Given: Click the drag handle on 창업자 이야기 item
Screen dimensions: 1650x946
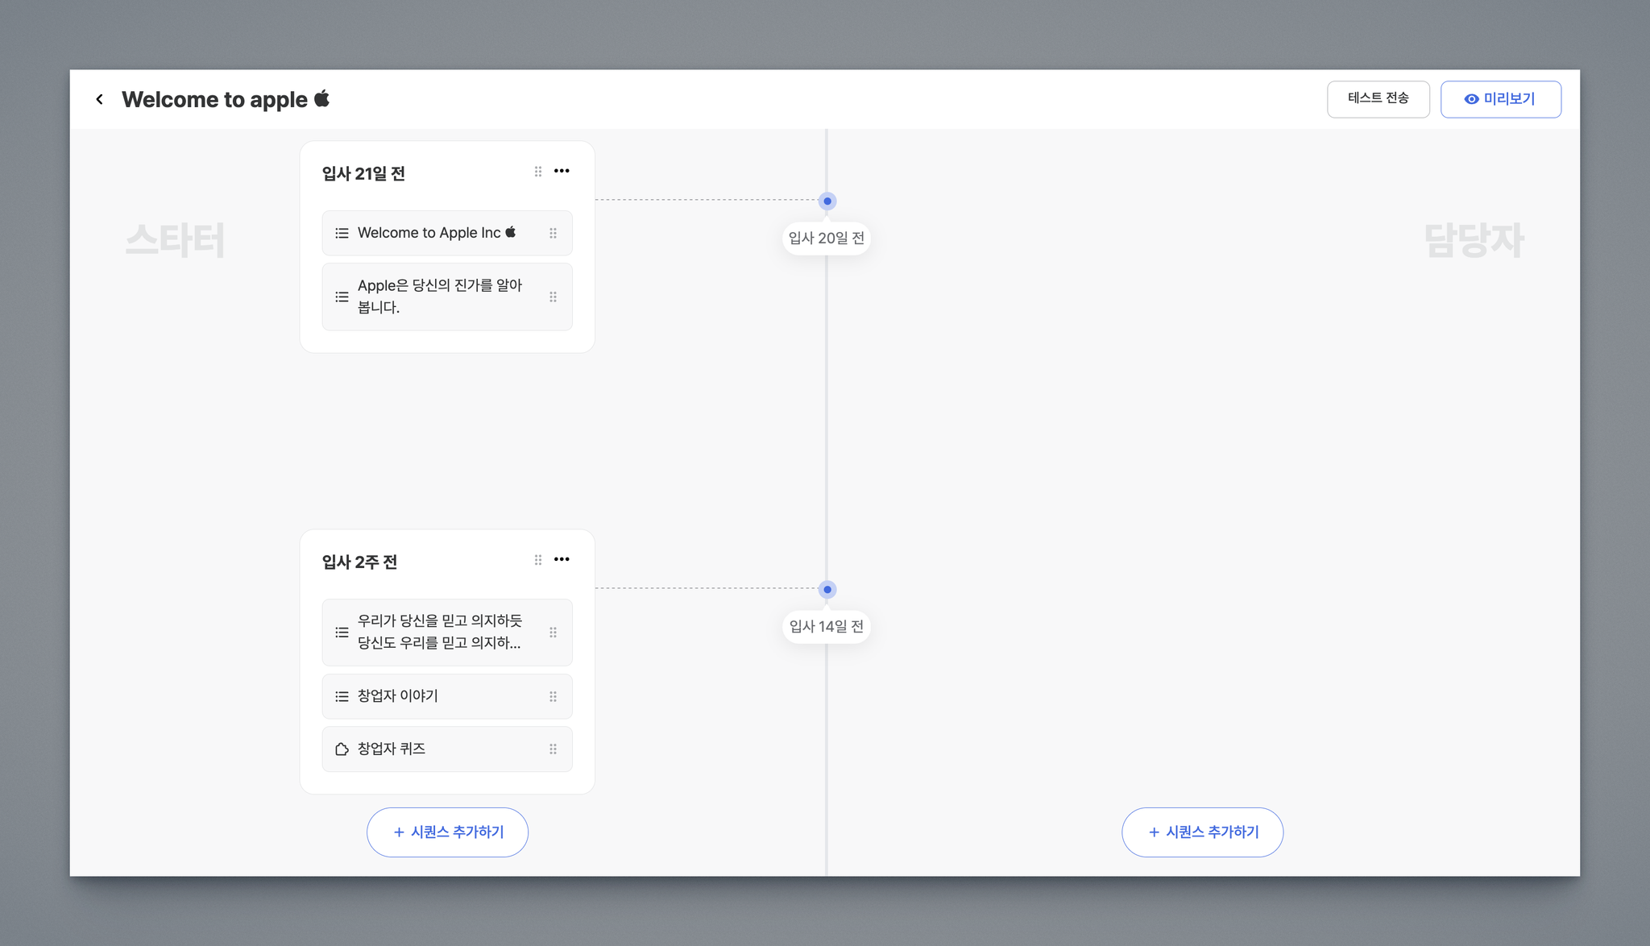Looking at the screenshot, I should pyautogui.click(x=553, y=696).
